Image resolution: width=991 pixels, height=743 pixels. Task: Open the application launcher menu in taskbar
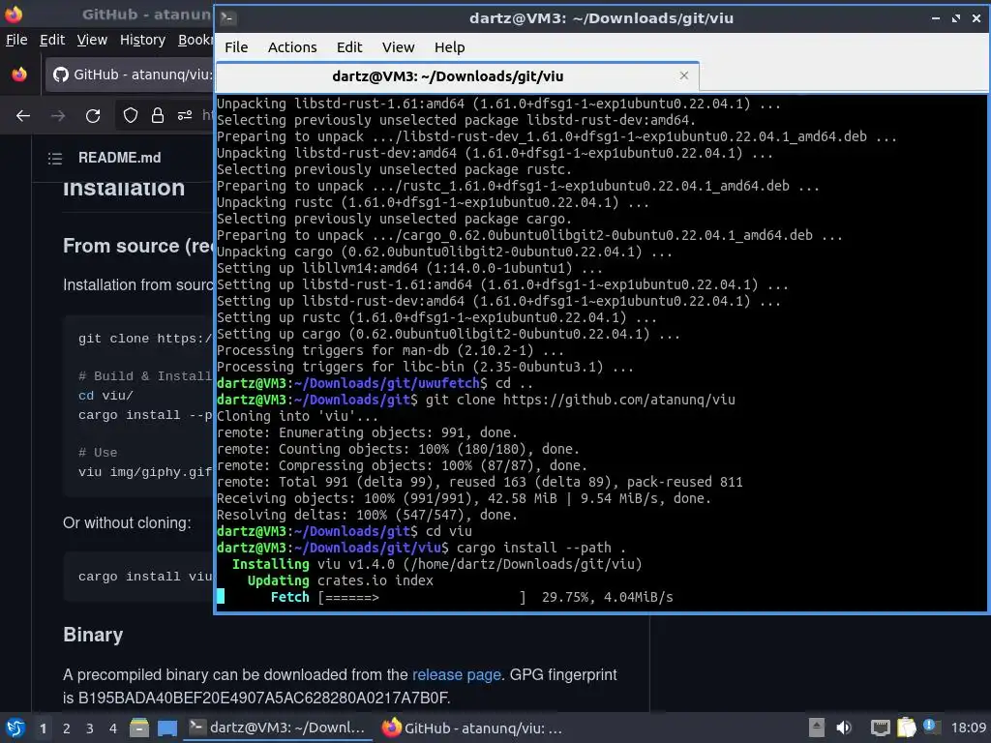click(x=15, y=728)
